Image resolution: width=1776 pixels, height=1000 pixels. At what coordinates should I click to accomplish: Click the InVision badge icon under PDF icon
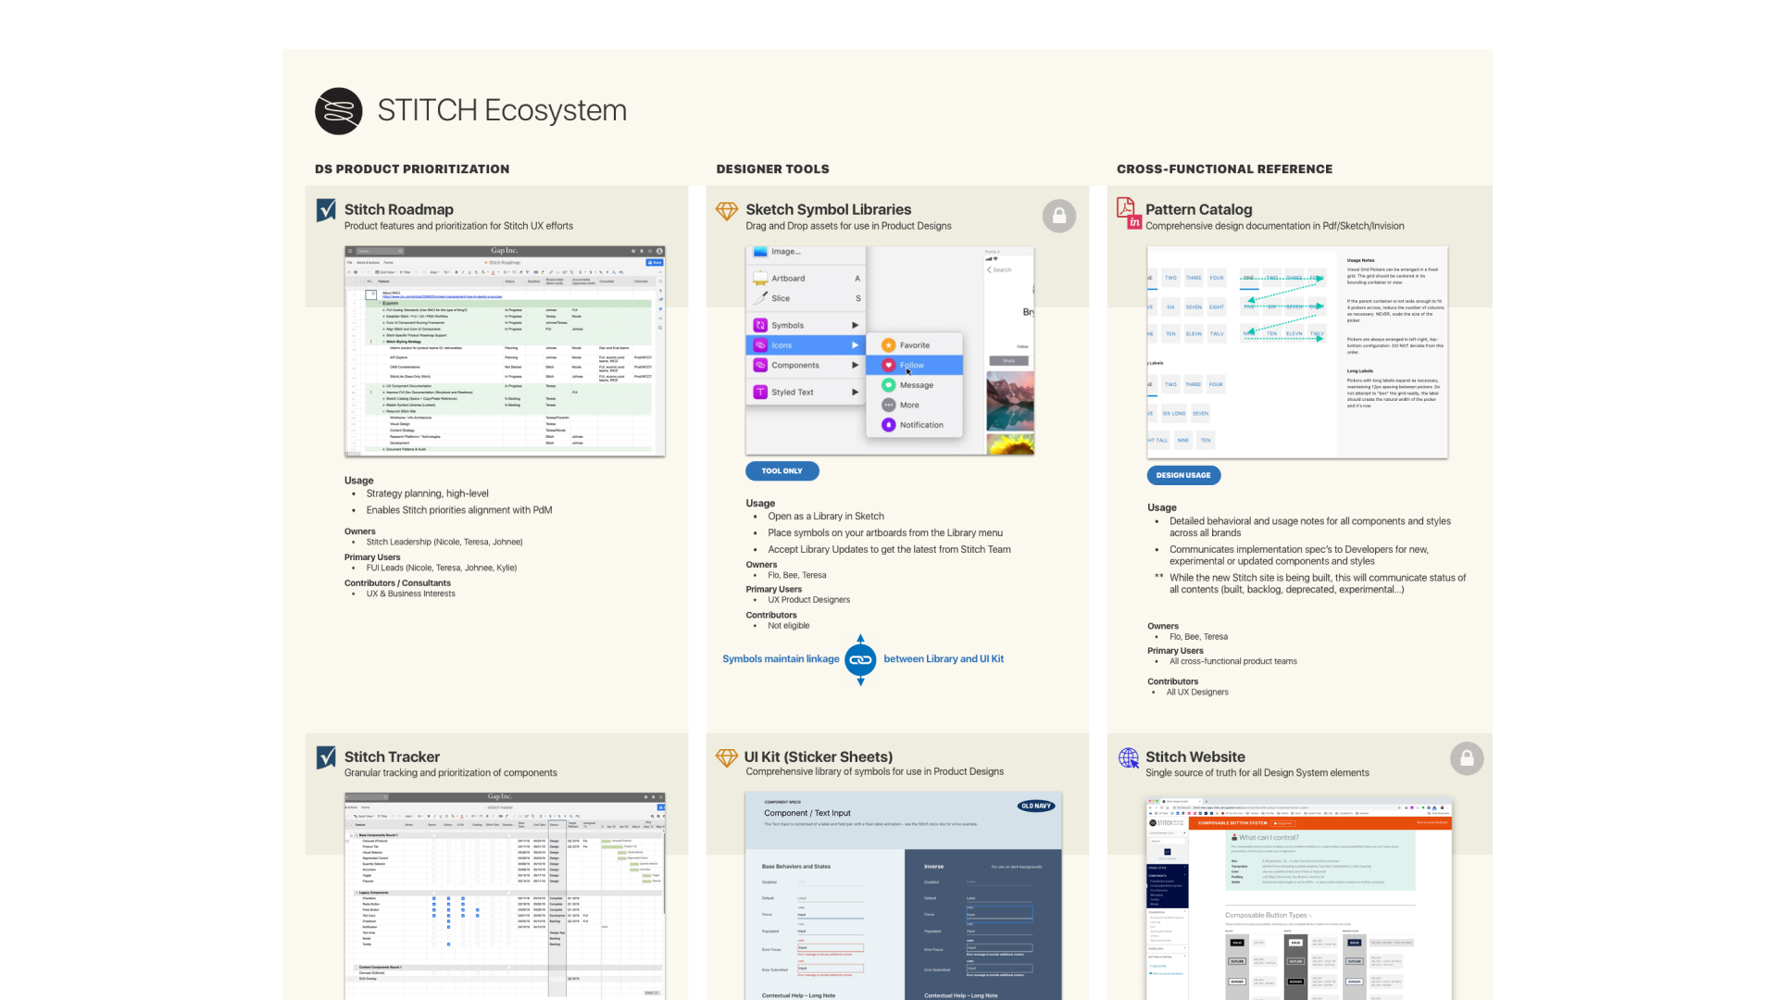1134,222
